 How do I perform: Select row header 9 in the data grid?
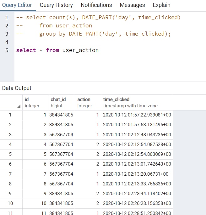(11, 194)
